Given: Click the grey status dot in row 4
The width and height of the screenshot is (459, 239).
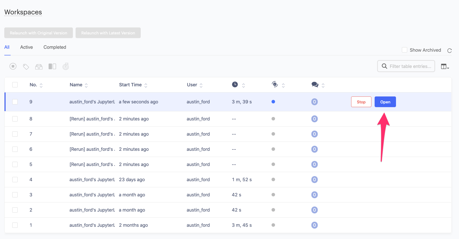Looking at the screenshot, I should [x=273, y=179].
